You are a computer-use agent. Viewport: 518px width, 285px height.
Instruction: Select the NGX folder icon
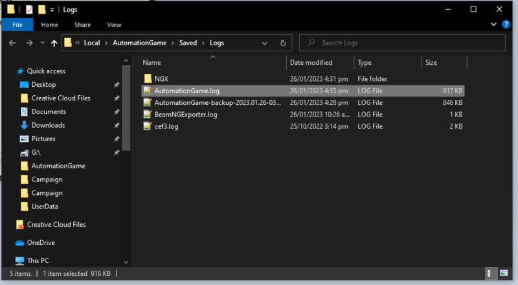[x=148, y=78]
